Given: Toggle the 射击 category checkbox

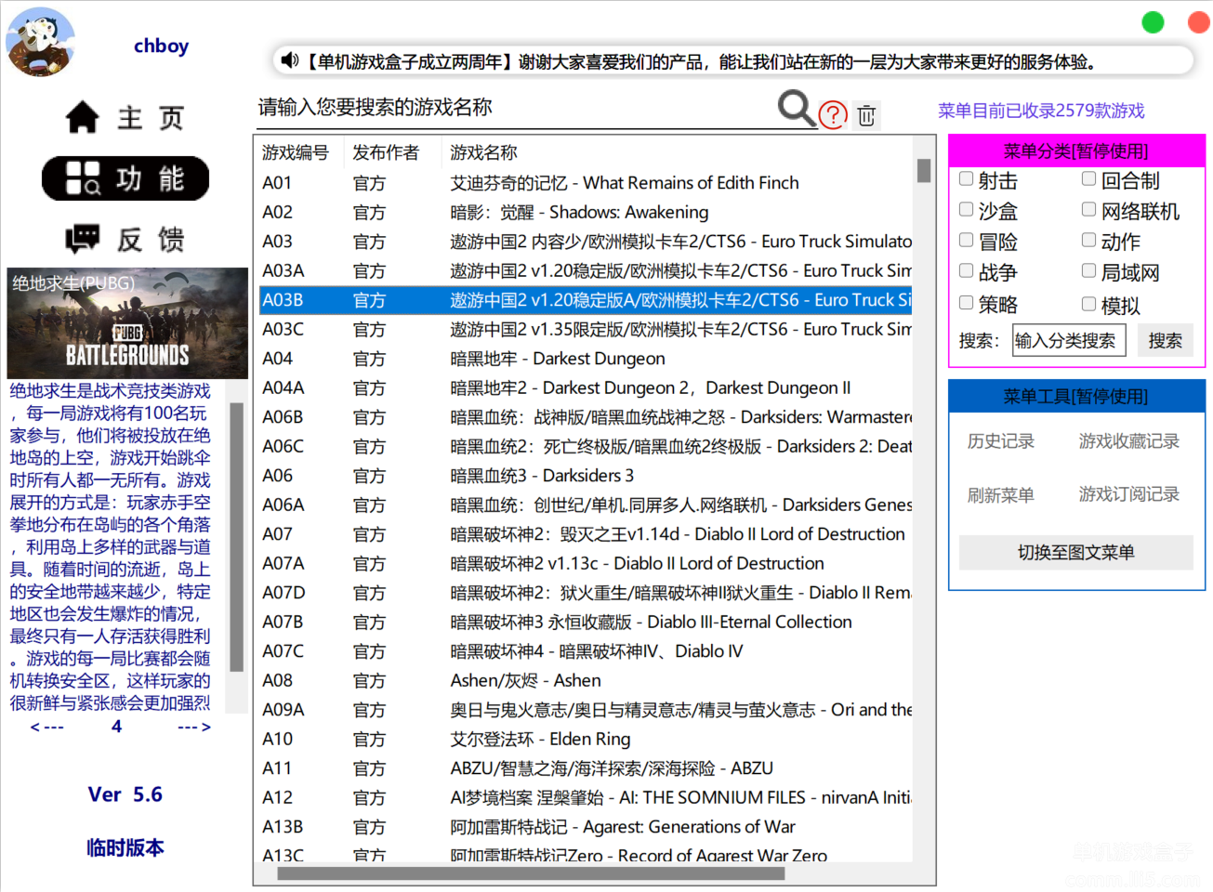Looking at the screenshot, I should [967, 178].
